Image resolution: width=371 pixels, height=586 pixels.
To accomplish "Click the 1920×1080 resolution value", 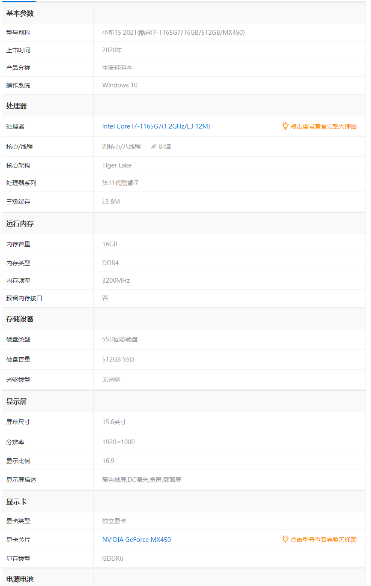I will click(118, 442).
